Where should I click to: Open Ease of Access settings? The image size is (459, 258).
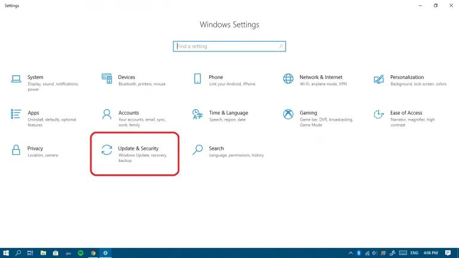click(404, 118)
